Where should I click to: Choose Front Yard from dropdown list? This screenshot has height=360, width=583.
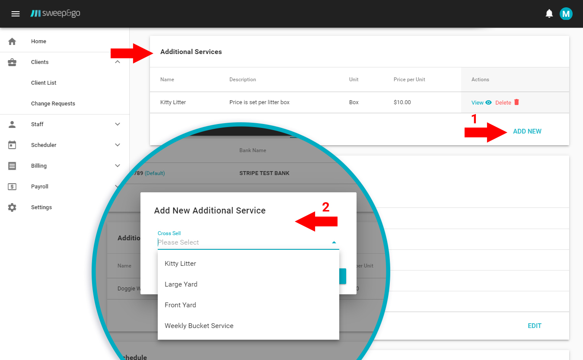248,305
